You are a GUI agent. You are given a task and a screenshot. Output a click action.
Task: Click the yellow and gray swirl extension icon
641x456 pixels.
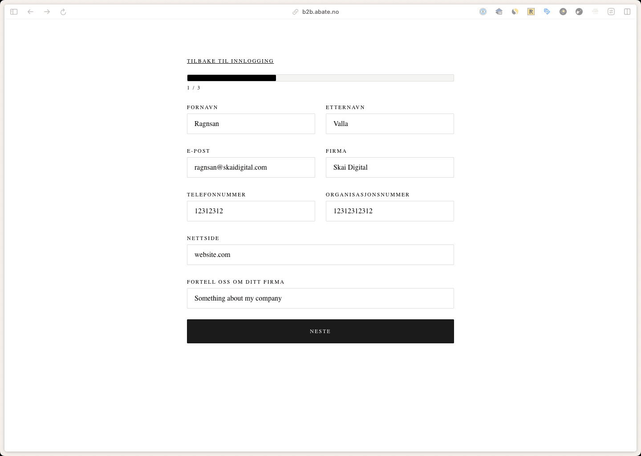515,12
